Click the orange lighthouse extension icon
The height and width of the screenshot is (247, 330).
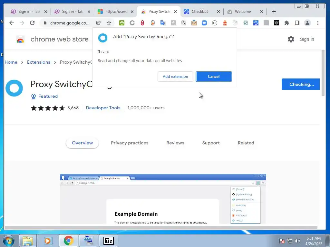coord(225,23)
